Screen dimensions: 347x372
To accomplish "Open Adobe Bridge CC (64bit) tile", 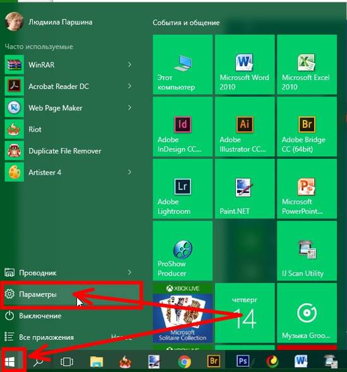I will [307, 127].
